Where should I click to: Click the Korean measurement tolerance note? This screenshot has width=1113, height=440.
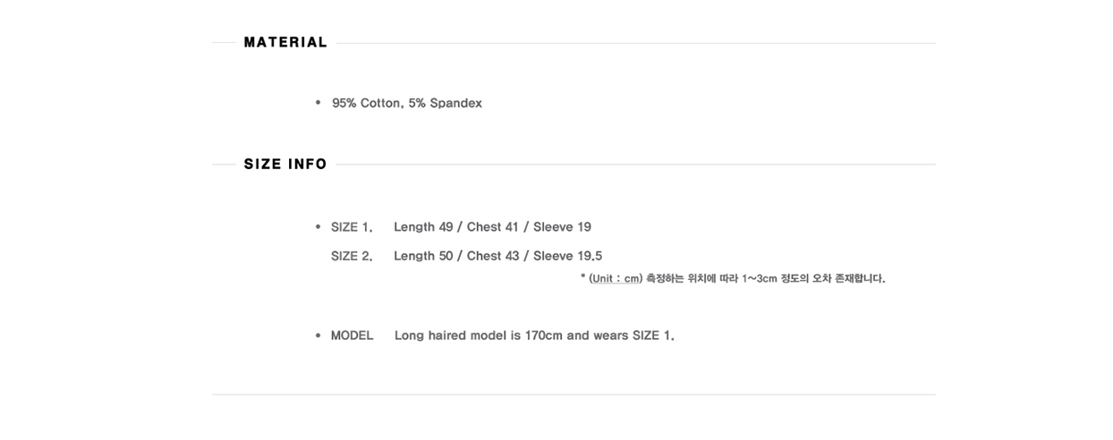766,278
